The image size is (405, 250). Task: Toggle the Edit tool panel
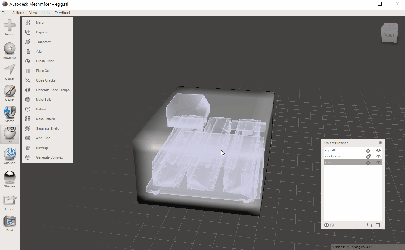pos(10,135)
